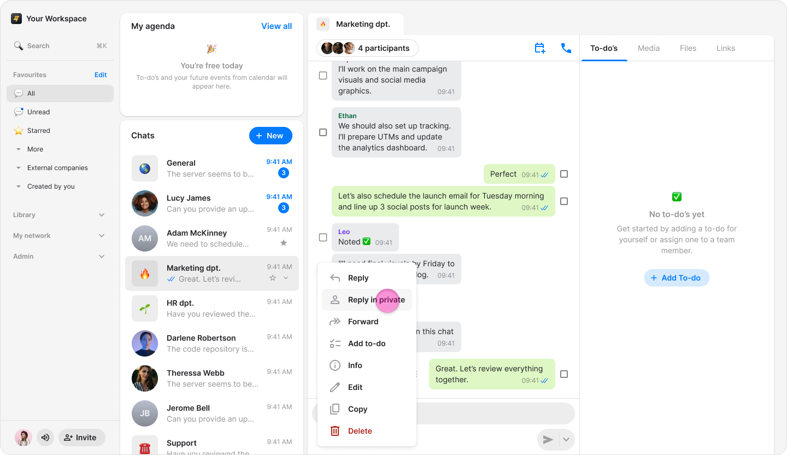
Task: Expand Created by you group
Action: click(x=19, y=186)
